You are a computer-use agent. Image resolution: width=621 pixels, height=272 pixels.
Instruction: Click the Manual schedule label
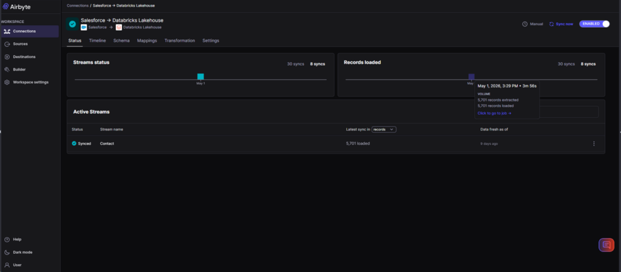(x=536, y=24)
